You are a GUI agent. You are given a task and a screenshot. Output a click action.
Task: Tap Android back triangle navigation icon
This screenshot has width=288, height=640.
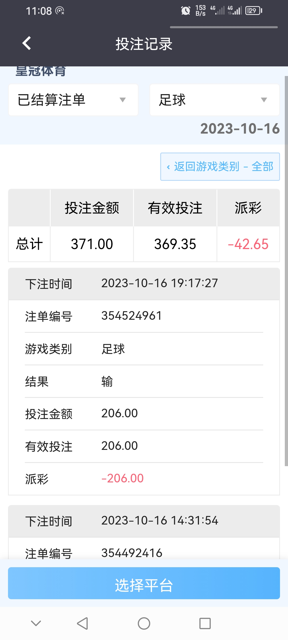pos(82,623)
